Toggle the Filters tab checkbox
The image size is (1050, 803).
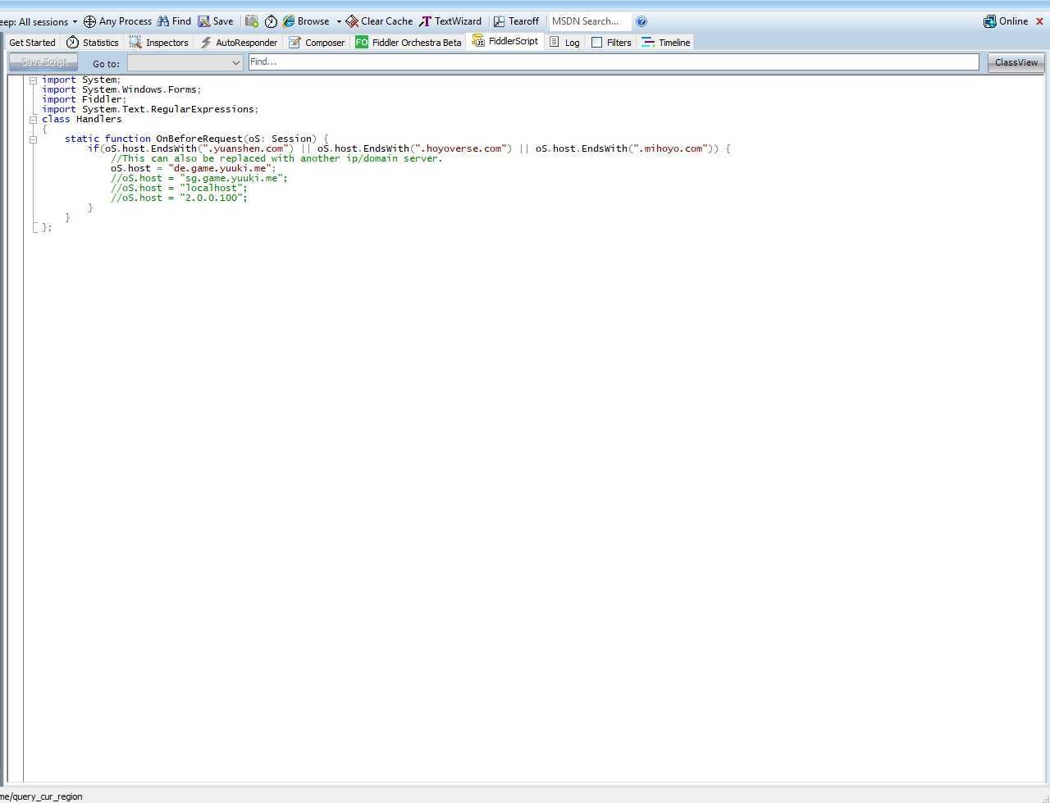[597, 43]
